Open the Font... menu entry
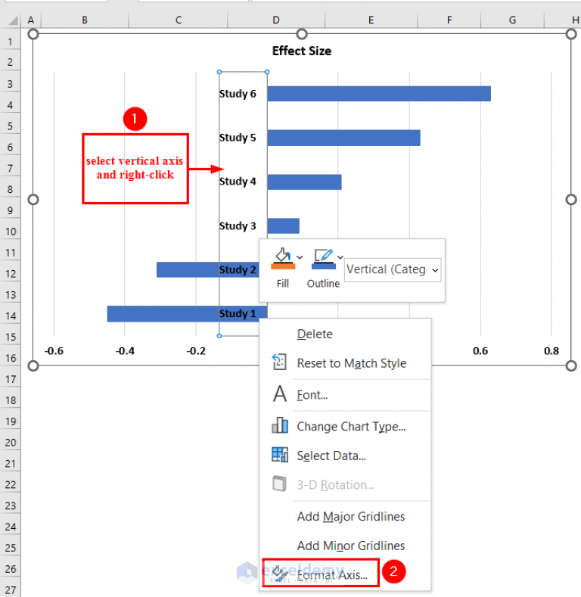581x597 pixels. (312, 395)
